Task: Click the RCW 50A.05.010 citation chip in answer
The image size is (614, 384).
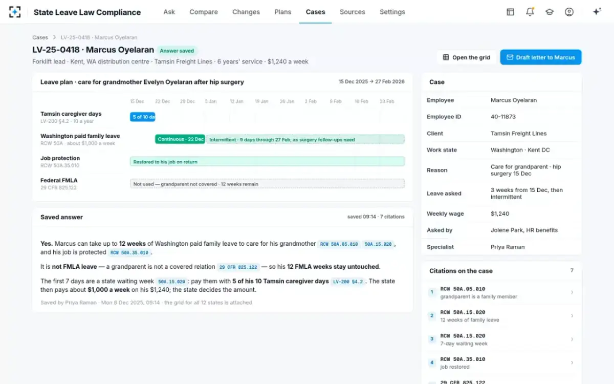Action: 339,244
